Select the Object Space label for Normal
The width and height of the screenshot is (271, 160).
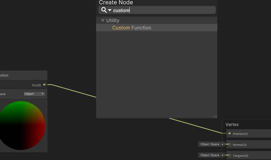[210, 144]
